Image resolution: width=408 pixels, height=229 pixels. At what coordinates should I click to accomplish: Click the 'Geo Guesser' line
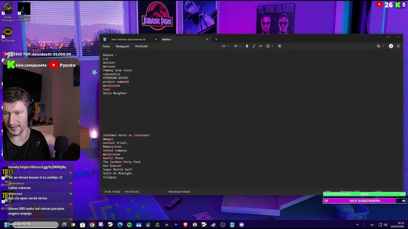click(112, 166)
